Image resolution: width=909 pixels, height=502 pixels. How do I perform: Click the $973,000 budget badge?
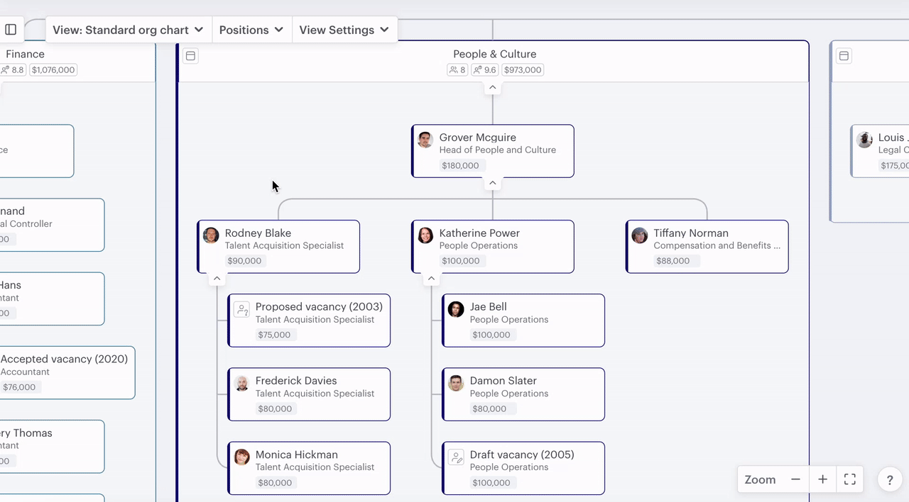522,70
